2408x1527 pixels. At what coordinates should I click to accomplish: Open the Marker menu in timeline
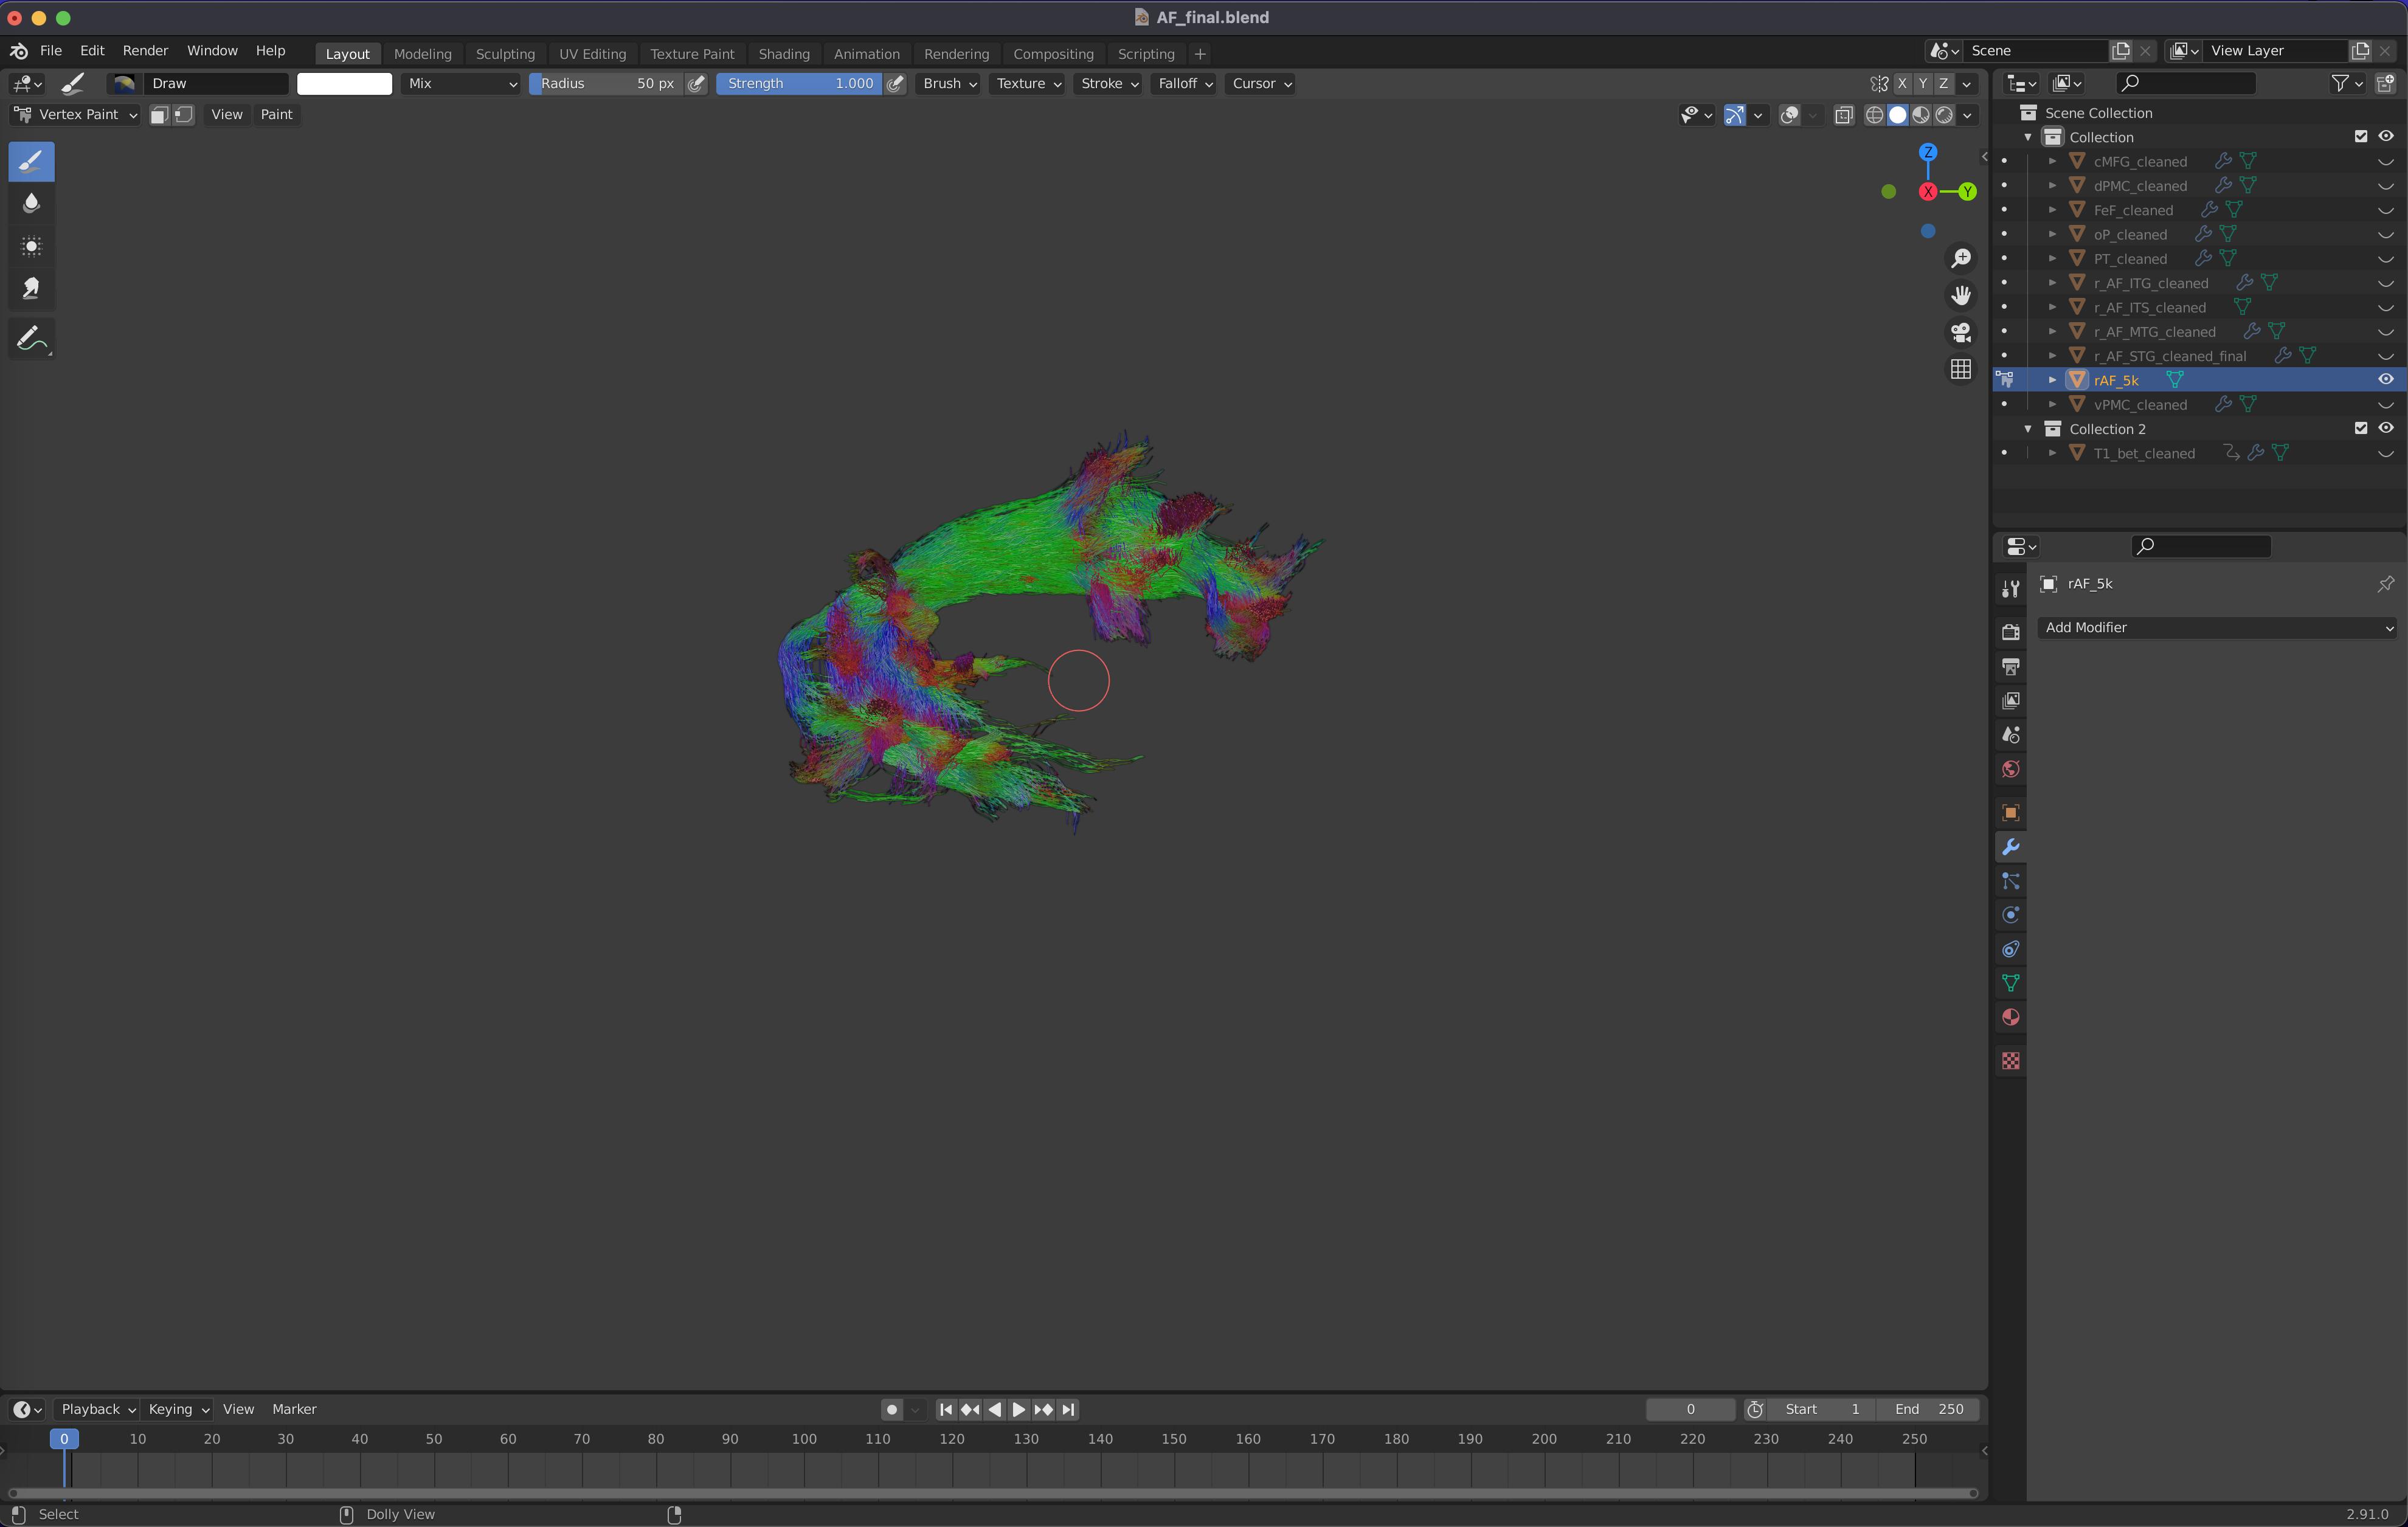[x=294, y=1409]
